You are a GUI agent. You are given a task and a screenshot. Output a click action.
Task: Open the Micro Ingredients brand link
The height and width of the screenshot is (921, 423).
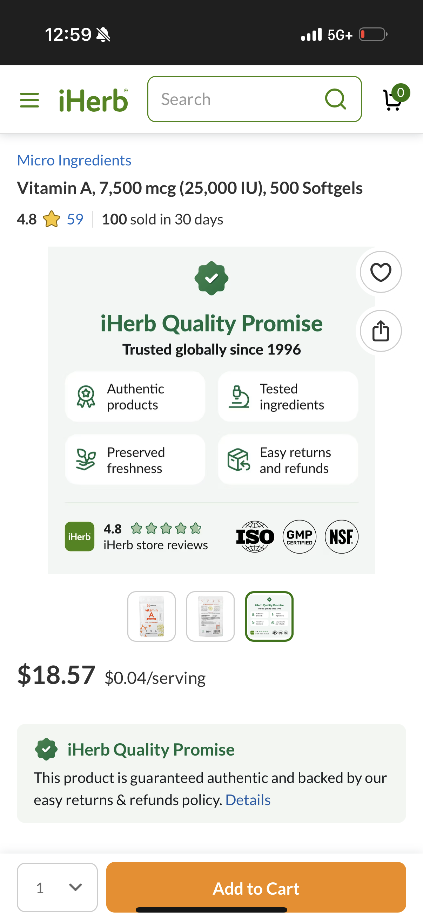74,160
